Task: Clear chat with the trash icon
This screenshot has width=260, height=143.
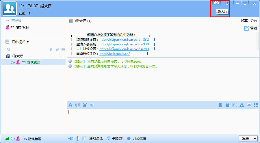Action: click(x=92, y=105)
